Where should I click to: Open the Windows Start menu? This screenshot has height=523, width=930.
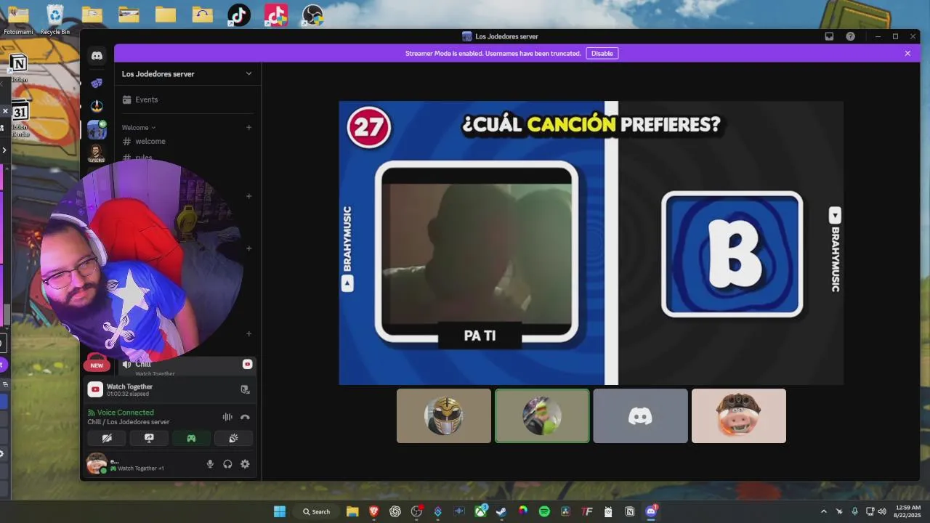point(280,511)
